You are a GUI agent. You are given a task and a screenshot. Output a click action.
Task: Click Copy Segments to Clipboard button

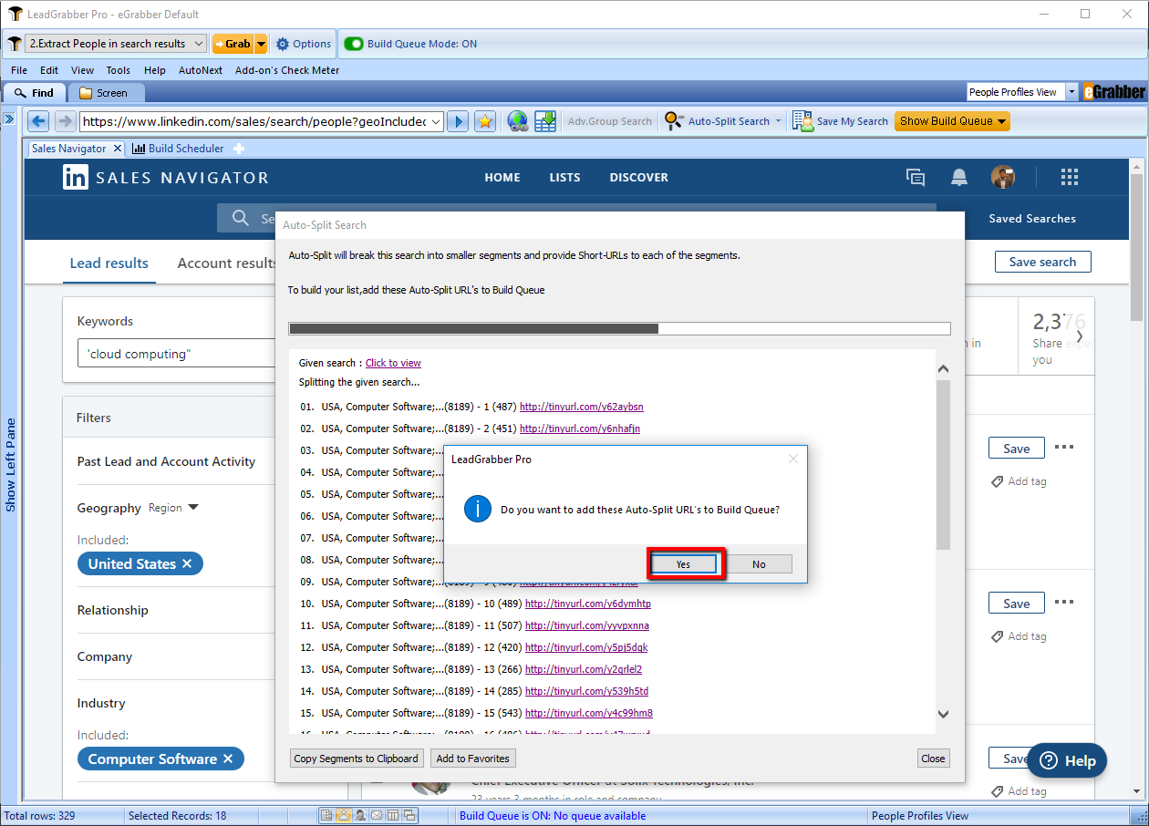tap(356, 759)
